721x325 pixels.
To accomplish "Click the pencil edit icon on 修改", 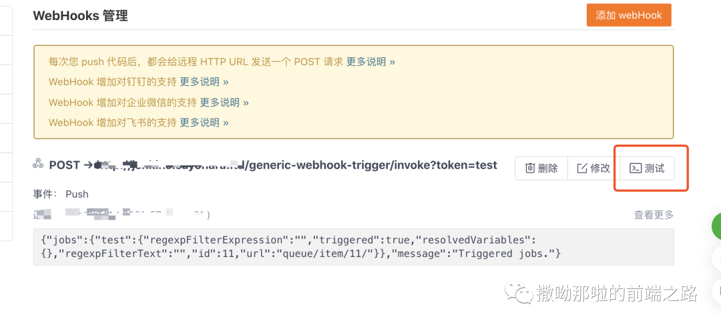I will [581, 168].
